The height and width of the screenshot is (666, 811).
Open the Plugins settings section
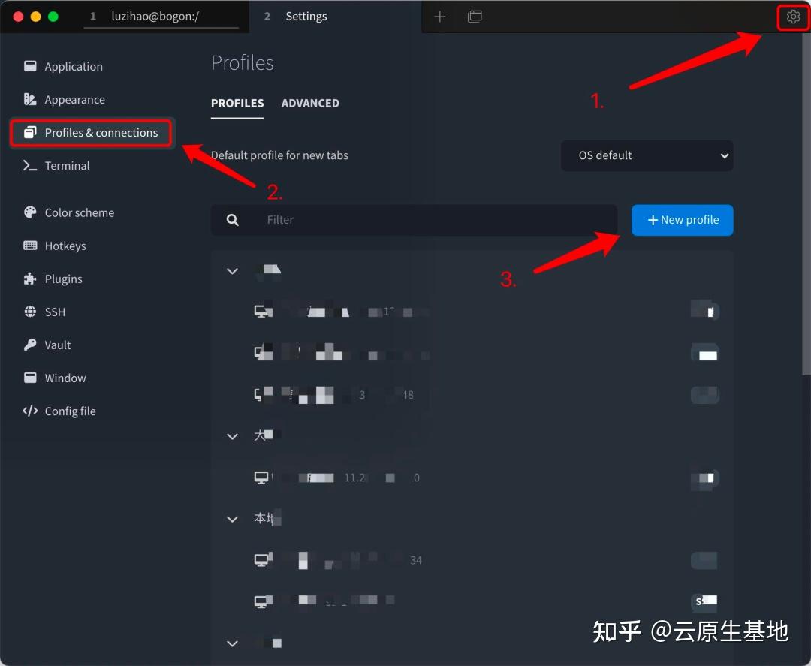pos(62,279)
